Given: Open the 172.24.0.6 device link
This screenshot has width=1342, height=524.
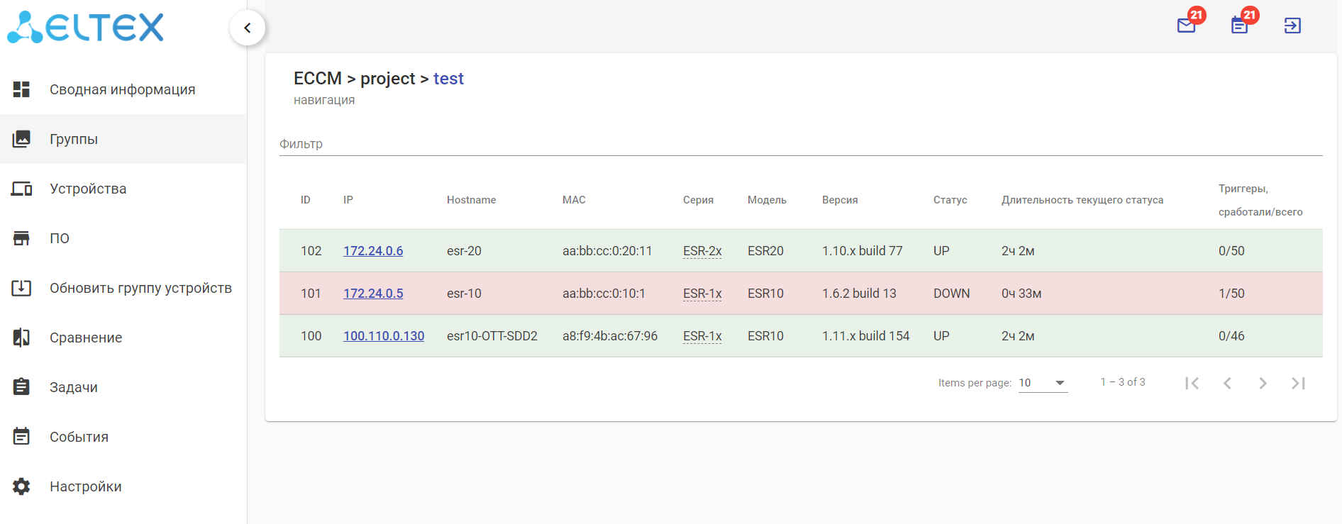Looking at the screenshot, I should click(373, 251).
